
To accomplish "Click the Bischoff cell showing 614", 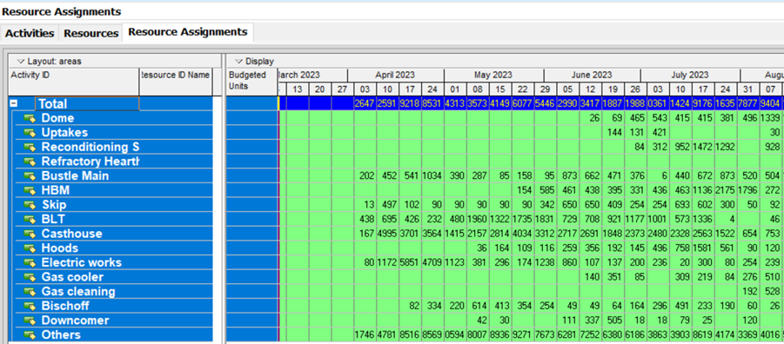I will tap(478, 306).
